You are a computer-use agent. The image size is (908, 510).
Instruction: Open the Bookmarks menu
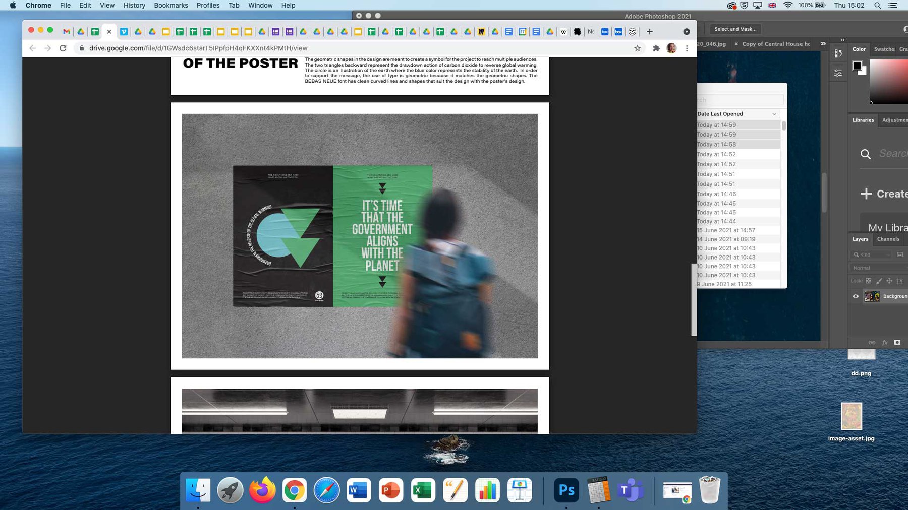click(171, 5)
